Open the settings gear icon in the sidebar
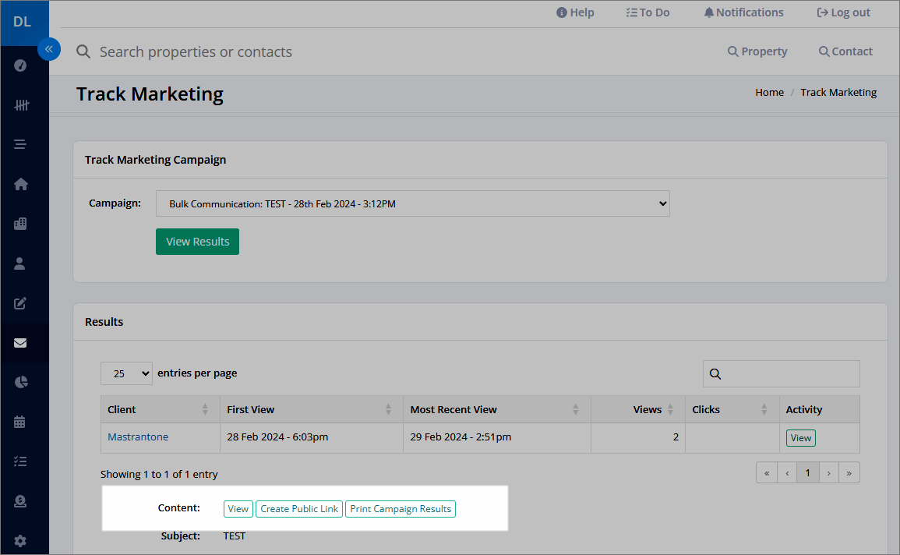The image size is (900, 555). [20, 541]
